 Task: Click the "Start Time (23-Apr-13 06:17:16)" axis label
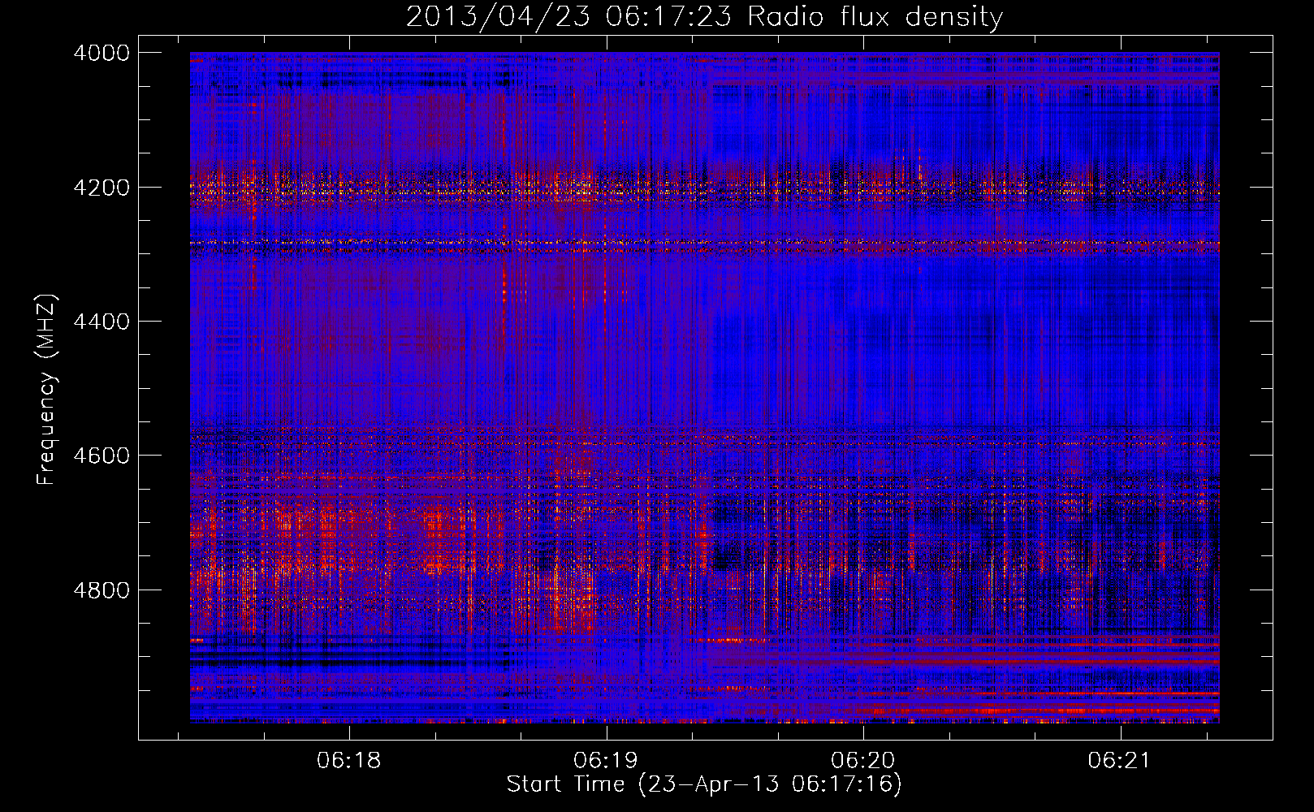(704, 784)
